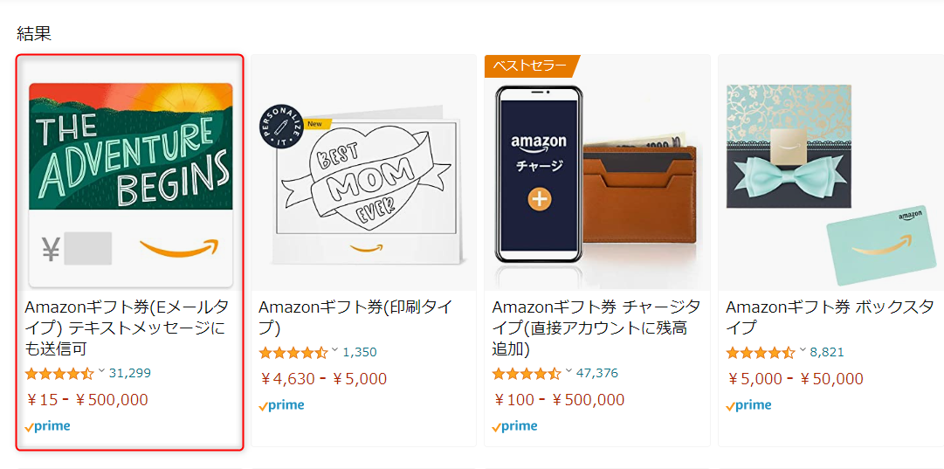Click prime logo under Eメールタイプ gift card
This screenshot has width=944, height=469.
48,426
